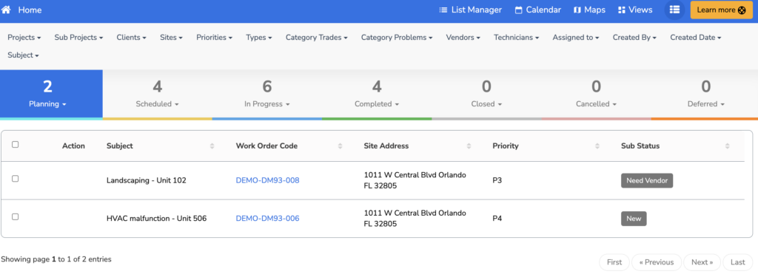
Task: Check the Landscaping - Unit 102 row checkbox
Action: click(16, 179)
